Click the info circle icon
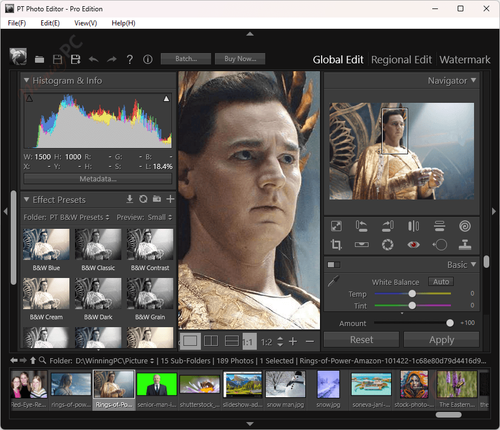The height and width of the screenshot is (430, 500). click(x=148, y=59)
